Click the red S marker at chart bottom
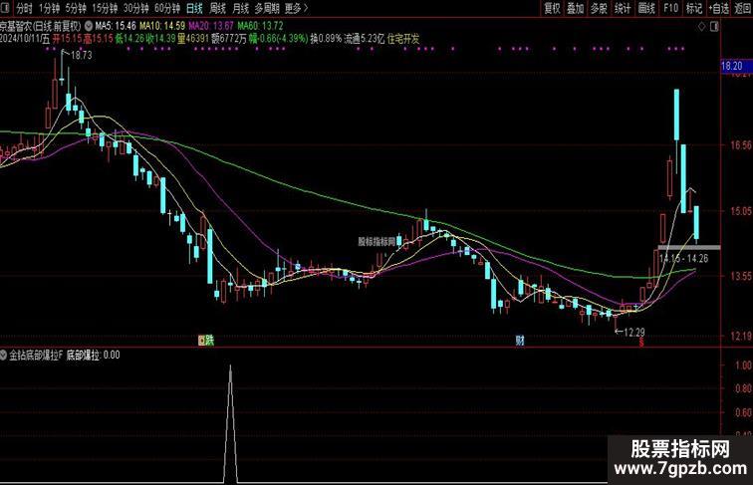 pos(640,342)
